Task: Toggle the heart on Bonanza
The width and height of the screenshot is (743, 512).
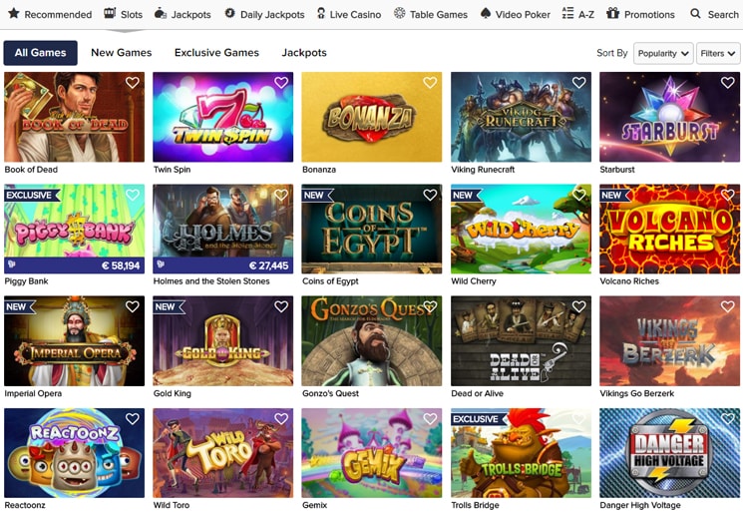Action: click(430, 83)
